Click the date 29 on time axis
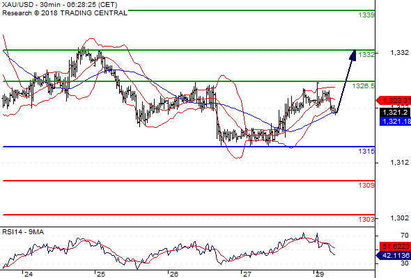This screenshot has height=278, width=411. click(x=320, y=274)
